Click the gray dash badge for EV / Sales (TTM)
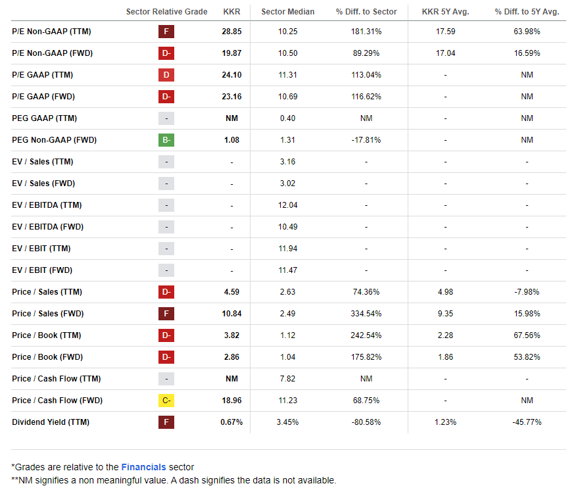Viewport: 576px width, 490px height. pos(166,162)
